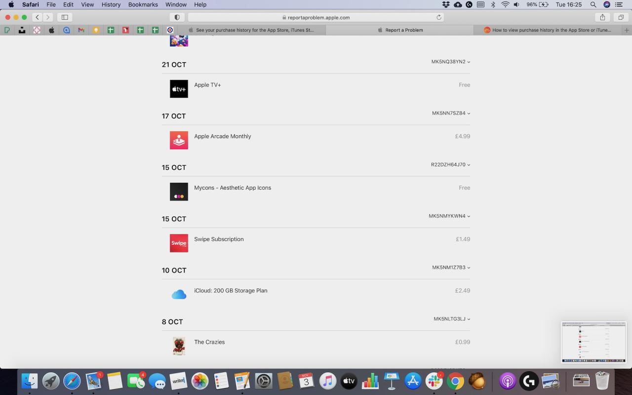
Task: Open the screenshot preview thumbnail
Action: pyautogui.click(x=593, y=342)
